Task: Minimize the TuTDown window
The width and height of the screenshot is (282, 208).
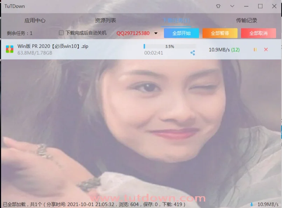Action: 246,6
